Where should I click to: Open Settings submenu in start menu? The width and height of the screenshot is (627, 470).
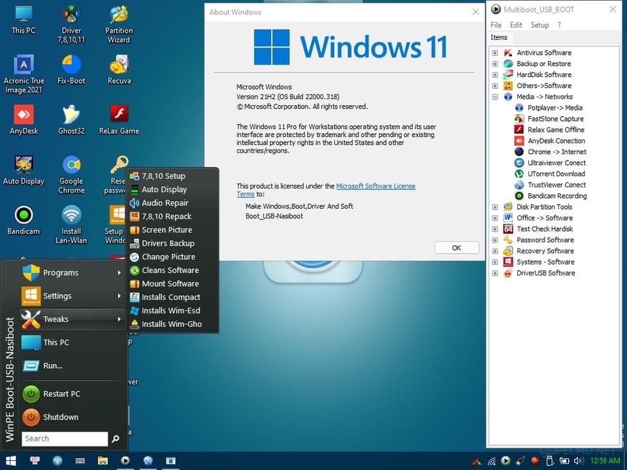click(72, 296)
